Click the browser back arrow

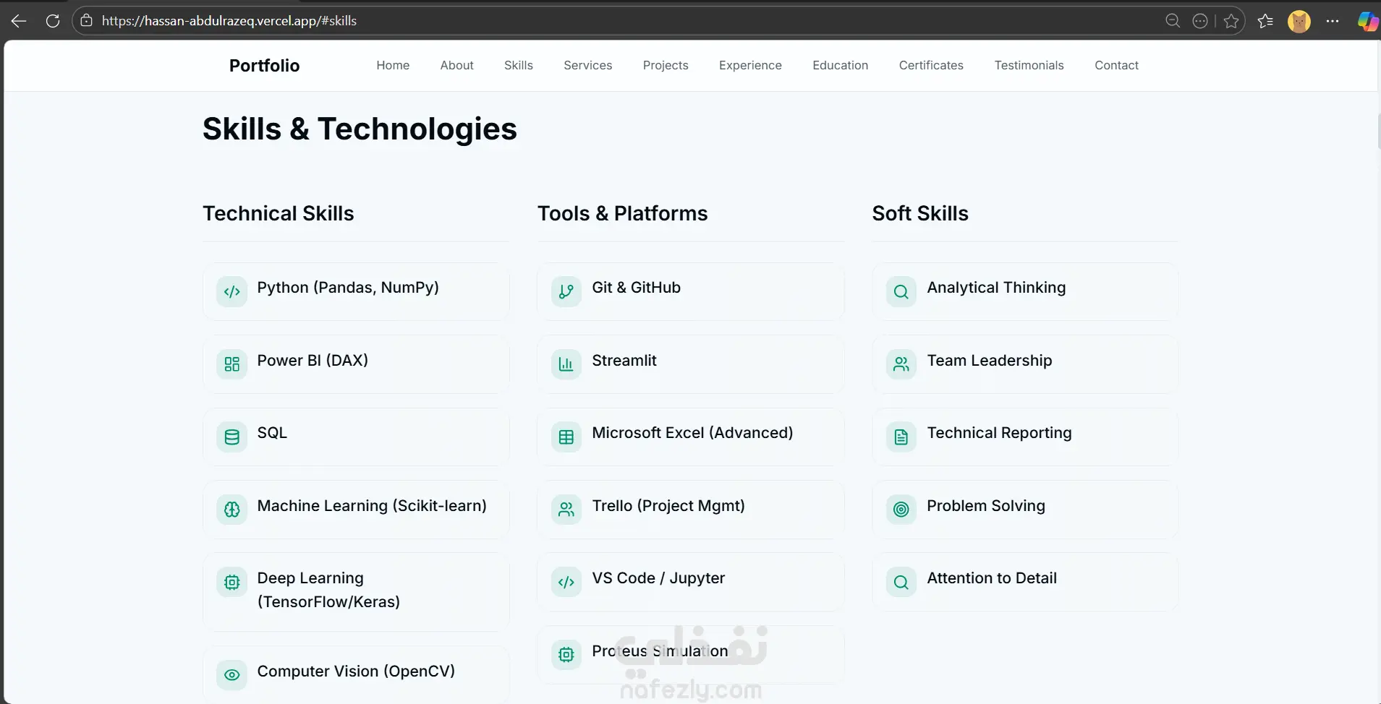19,21
